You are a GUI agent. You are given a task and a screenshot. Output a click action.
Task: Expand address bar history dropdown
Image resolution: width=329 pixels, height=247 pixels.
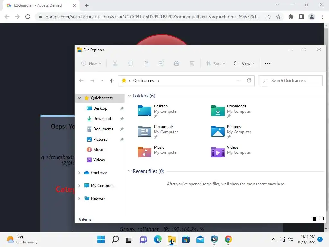238,80
